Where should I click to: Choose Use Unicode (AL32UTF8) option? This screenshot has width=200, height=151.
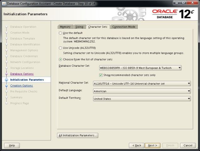[x=60, y=48]
